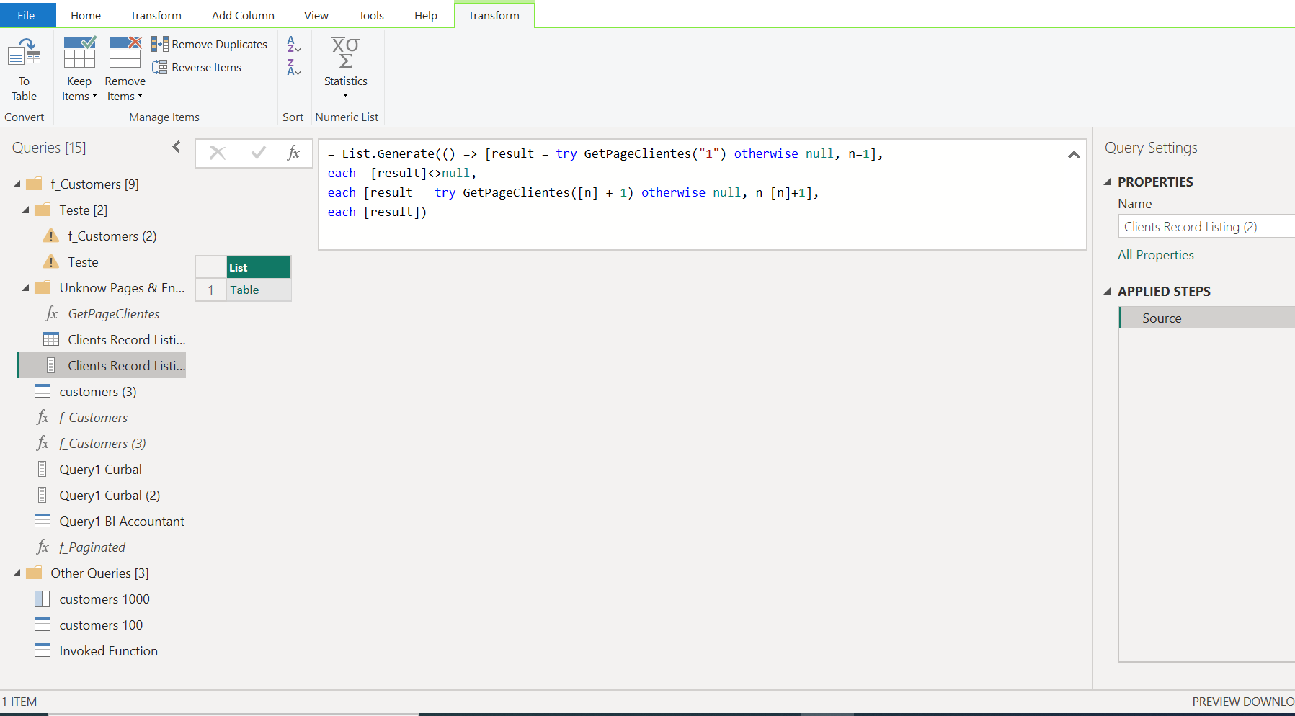Click the List column header
Viewport: 1295px width, 716px height.
click(x=259, y=267)
